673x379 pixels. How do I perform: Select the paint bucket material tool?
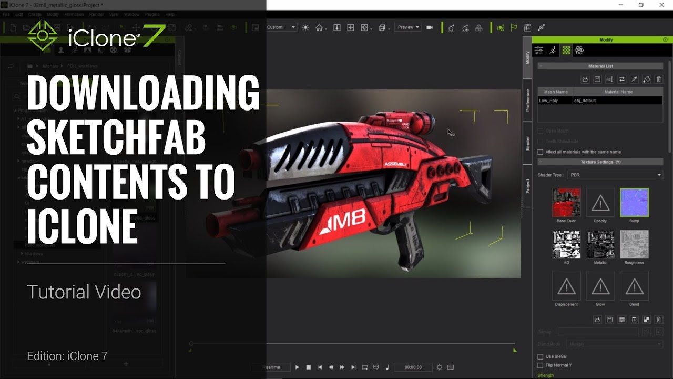tap(646, 79)
